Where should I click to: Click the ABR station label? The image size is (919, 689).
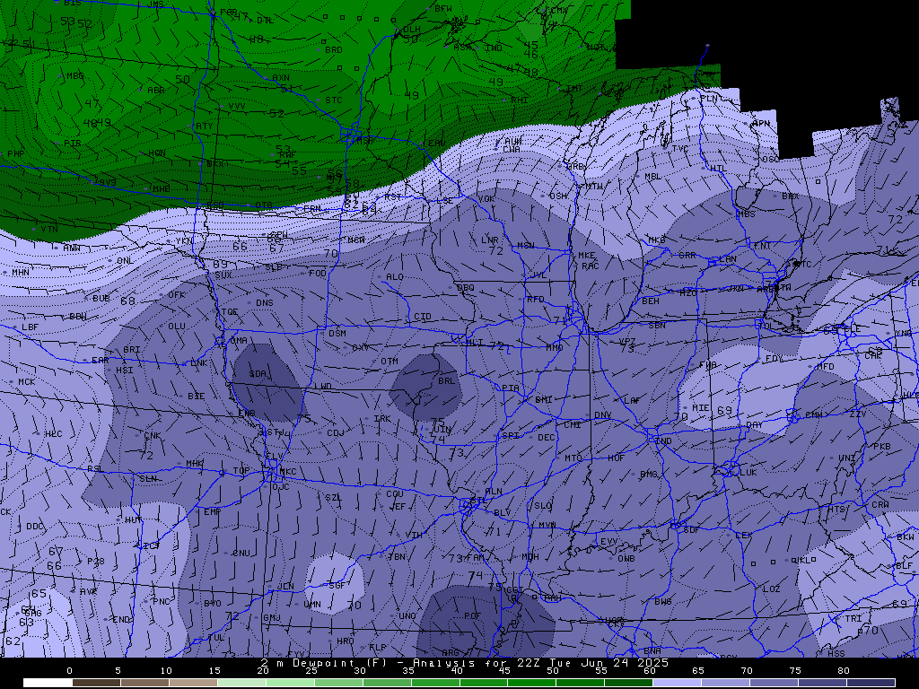click(156, 91)
